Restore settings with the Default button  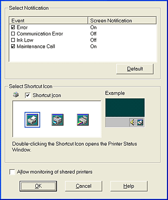(135, 69)
